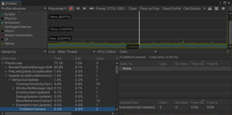This screenshot has width=232, height=115.
Task: Expand RenderPipelineManager.DoR node
Action: (x=6, y=67)
